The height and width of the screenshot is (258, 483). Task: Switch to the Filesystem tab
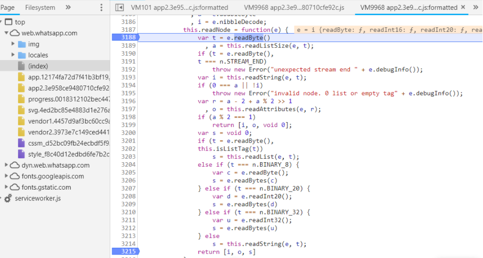coord(40,7)
